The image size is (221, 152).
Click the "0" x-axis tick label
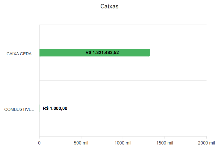[39, 143]
